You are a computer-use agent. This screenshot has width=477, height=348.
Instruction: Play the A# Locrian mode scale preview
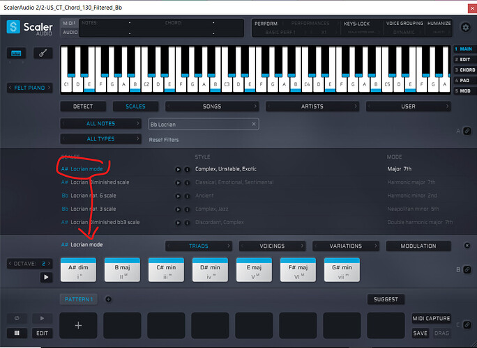click(178, 169)
